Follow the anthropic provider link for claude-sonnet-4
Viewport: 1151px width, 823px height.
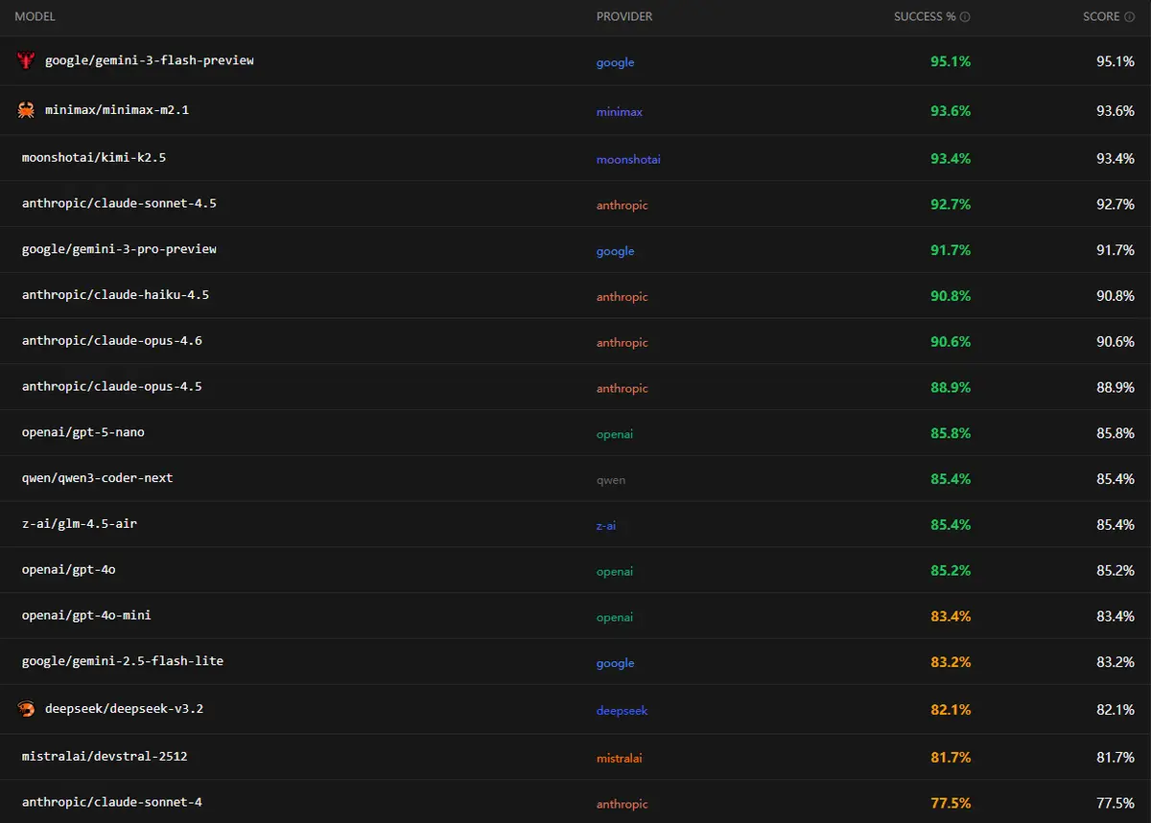(x=622, y=804)
